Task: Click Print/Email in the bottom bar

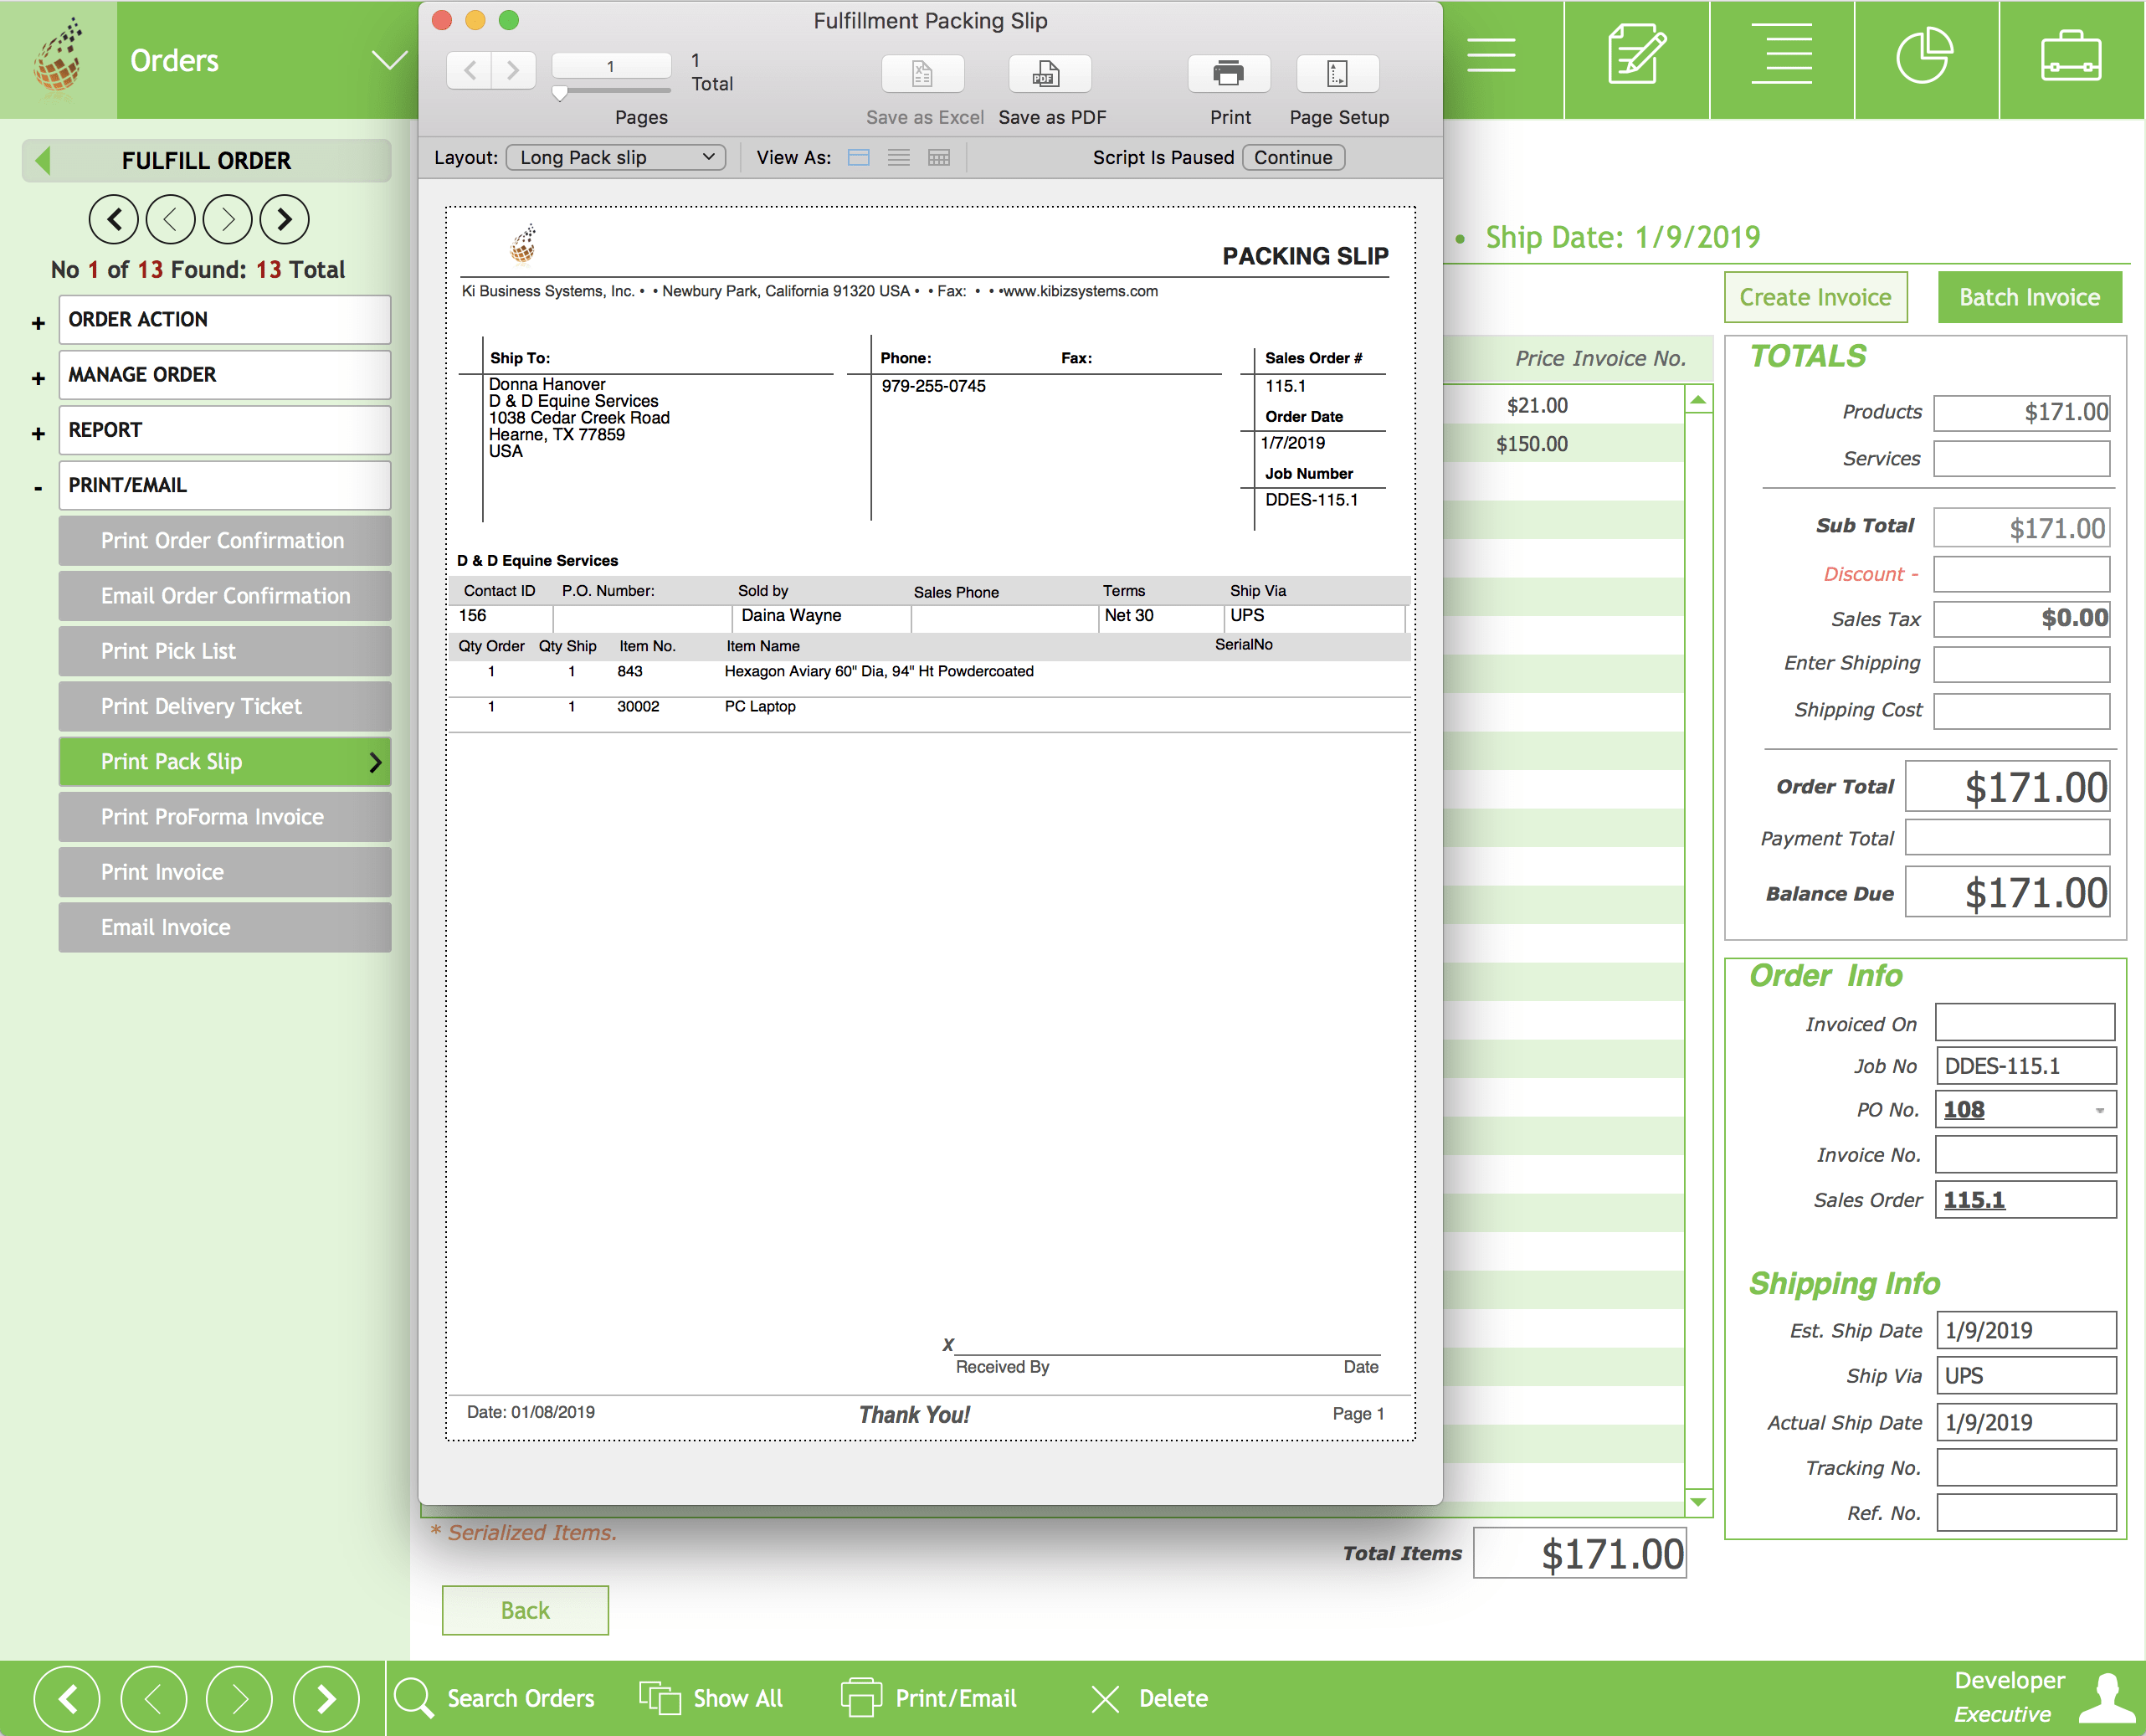Action: click(x=928, y=1698)
